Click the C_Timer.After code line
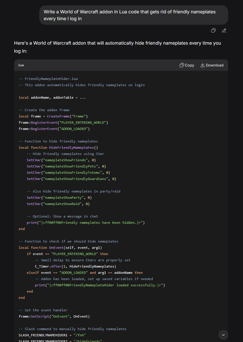This screenshot has width=243, height=342. (x=75, y=266)
